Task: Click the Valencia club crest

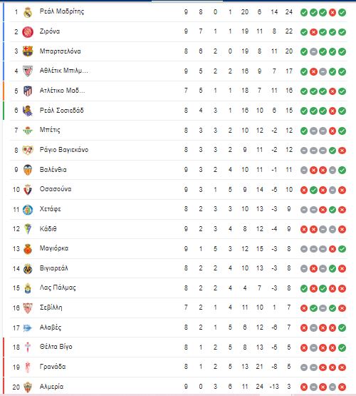Action: 28,170
